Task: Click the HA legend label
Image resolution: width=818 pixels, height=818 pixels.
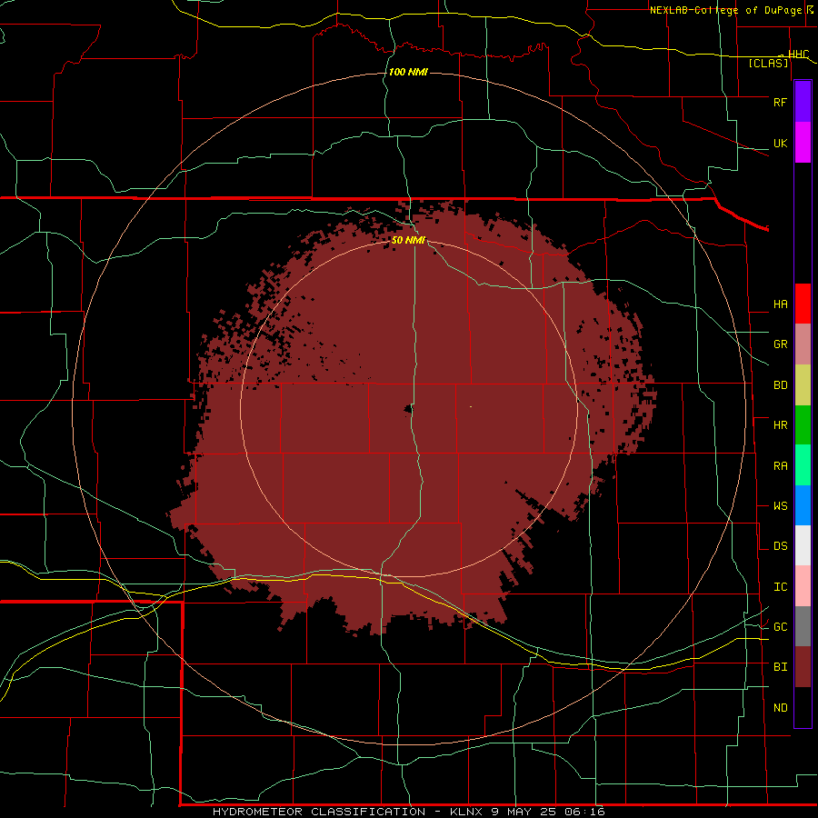Action: [780, 304]
